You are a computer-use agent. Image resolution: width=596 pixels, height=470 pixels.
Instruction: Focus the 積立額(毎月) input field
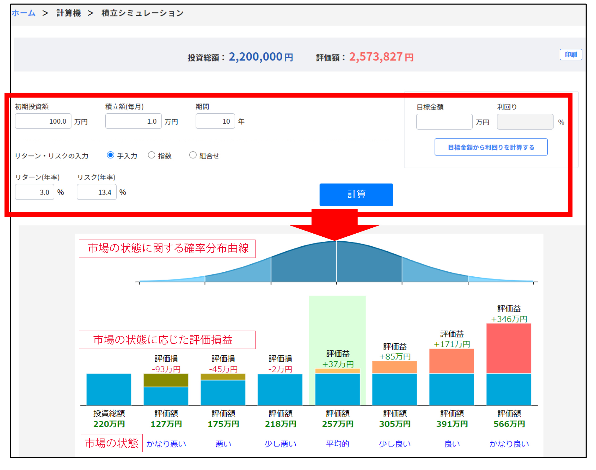pos(133,121)
